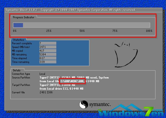Click the 100% progress mark
Screen dimensions: 166x118
pos(149,31)
